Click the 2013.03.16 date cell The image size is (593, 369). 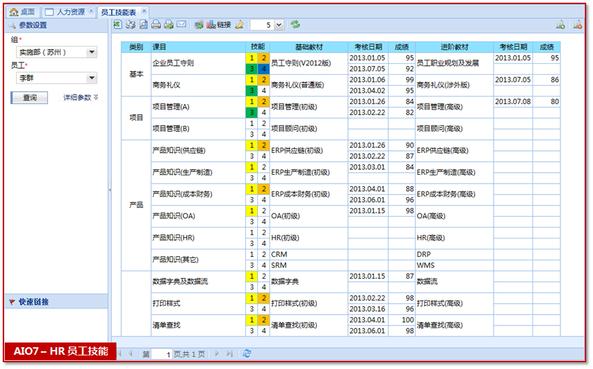(x=368, y=309)
